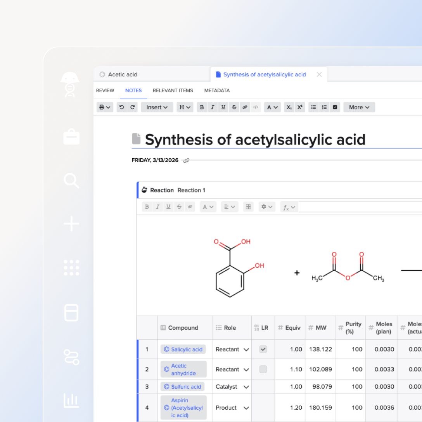Open the Aspirin (Acetylsalicylic acid) compound link
The width and height of the screenshot is (422, 422).
(x=184, y=408)
